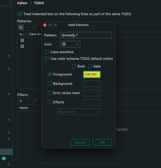Click the Error stripe mark color box

click(x=92, y=93)
